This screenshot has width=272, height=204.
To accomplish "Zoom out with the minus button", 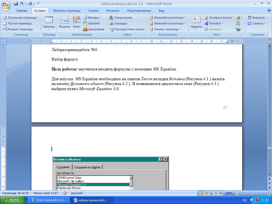I will click(237, 193).
